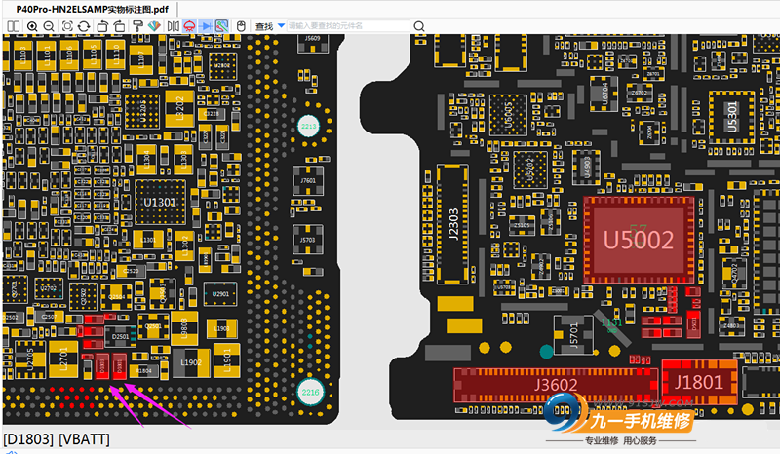The width and height of the screenshot is (780, 454).
Task: Click the mirror flip icon
Action: (174, 26)
